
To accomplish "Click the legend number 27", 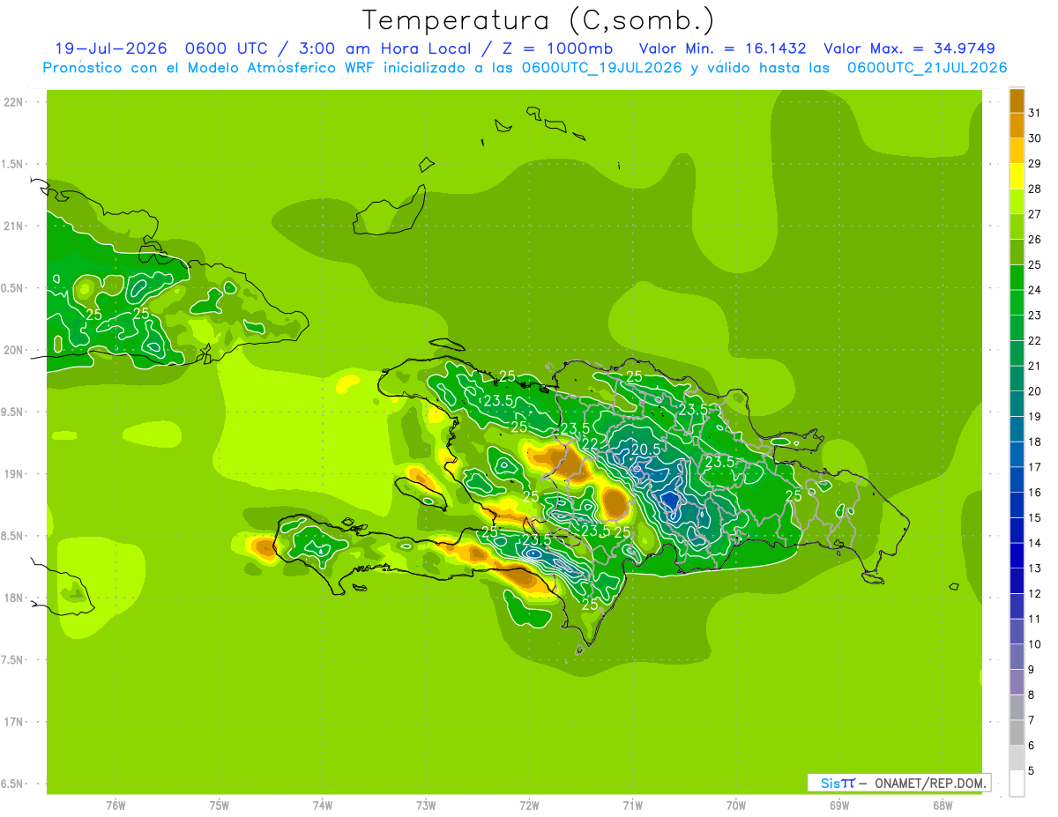I will coord(1034,214).
